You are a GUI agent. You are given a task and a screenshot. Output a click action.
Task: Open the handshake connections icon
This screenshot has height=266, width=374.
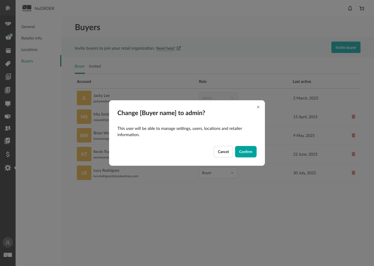(8, 24)
